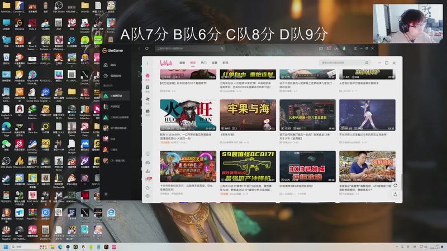Open Wallpaper Engine desktop shortcut
447x251 pixels.
[46, 95]
